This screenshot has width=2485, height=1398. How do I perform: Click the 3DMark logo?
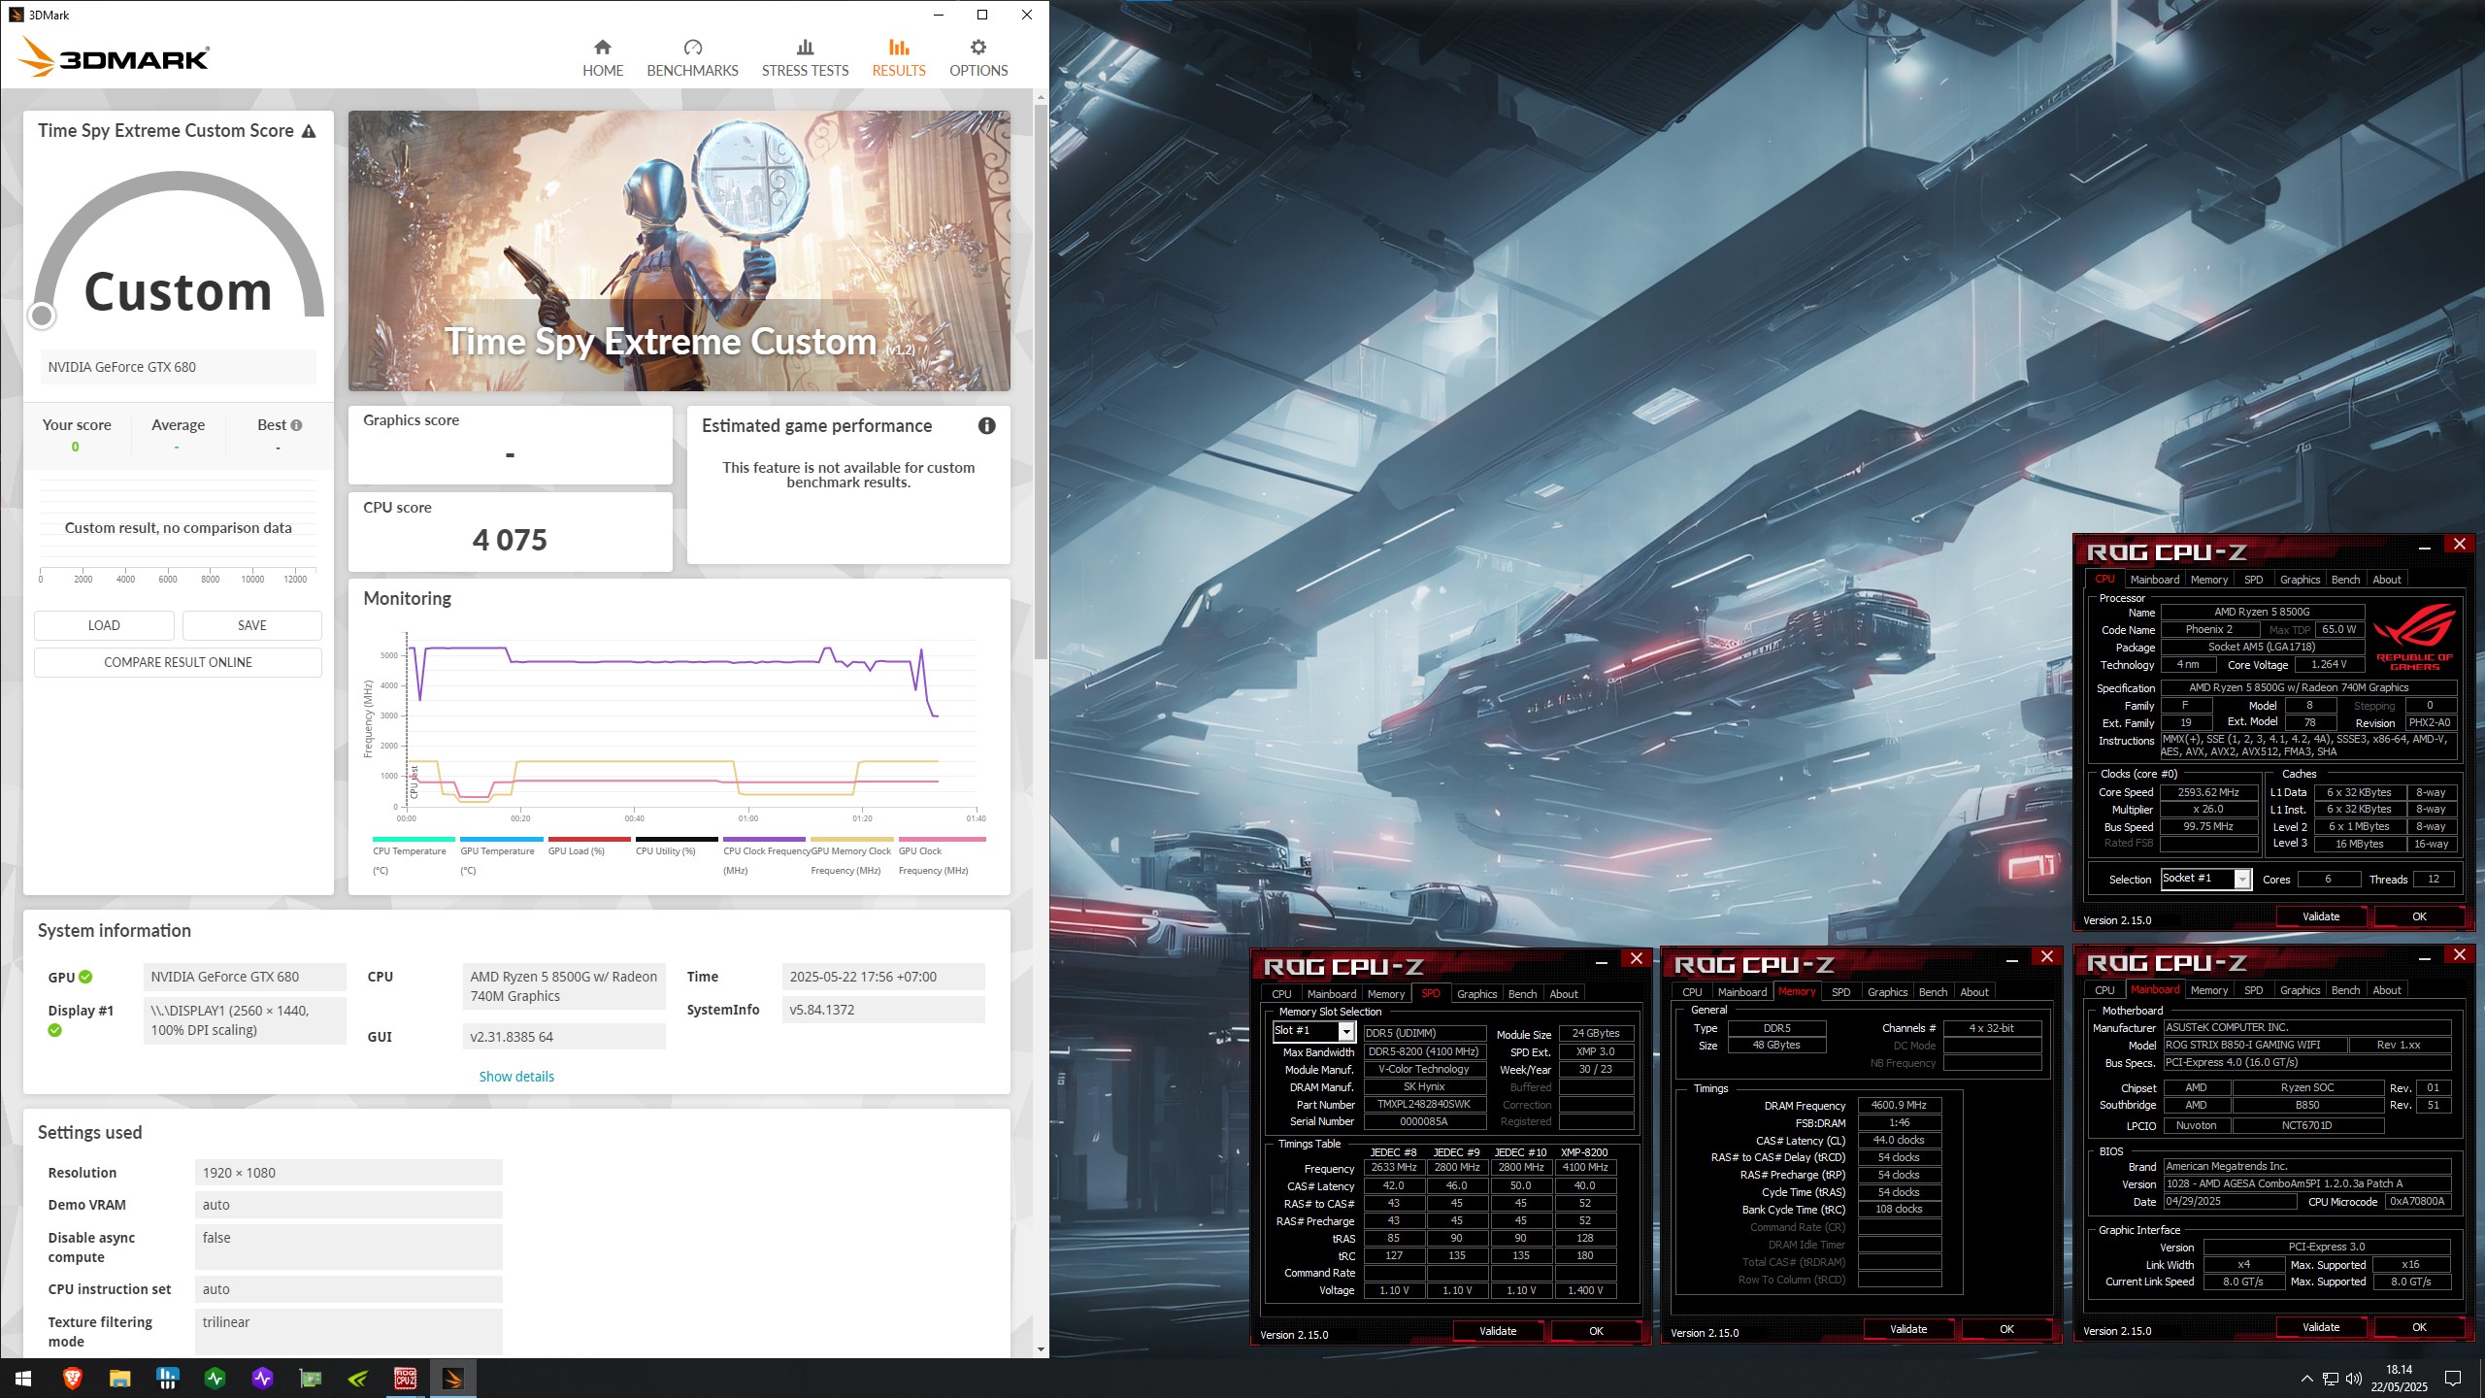[115, 57]
